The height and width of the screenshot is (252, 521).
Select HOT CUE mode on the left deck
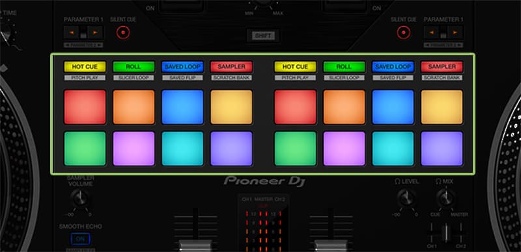point(85,67)
